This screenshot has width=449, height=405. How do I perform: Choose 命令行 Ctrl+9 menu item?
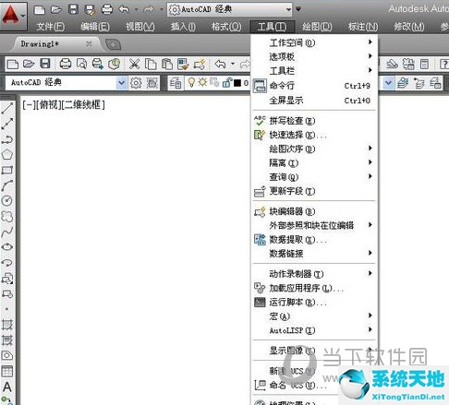pos(314,86)
